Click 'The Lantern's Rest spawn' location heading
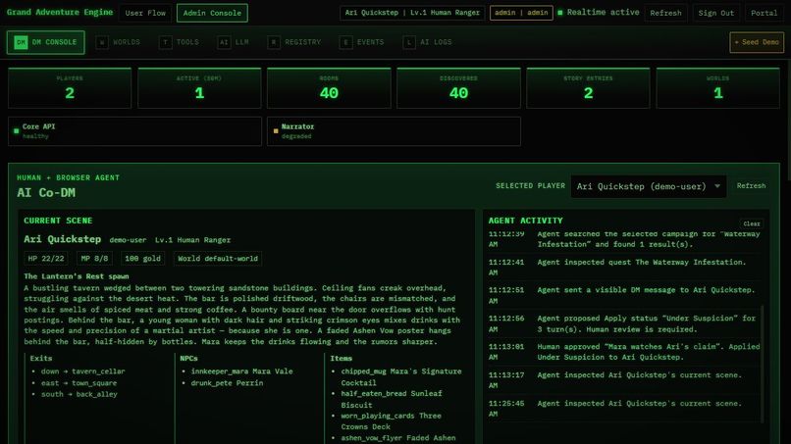Screen dimensions: 791x444 pyautogui.click(x=77, y=276)
